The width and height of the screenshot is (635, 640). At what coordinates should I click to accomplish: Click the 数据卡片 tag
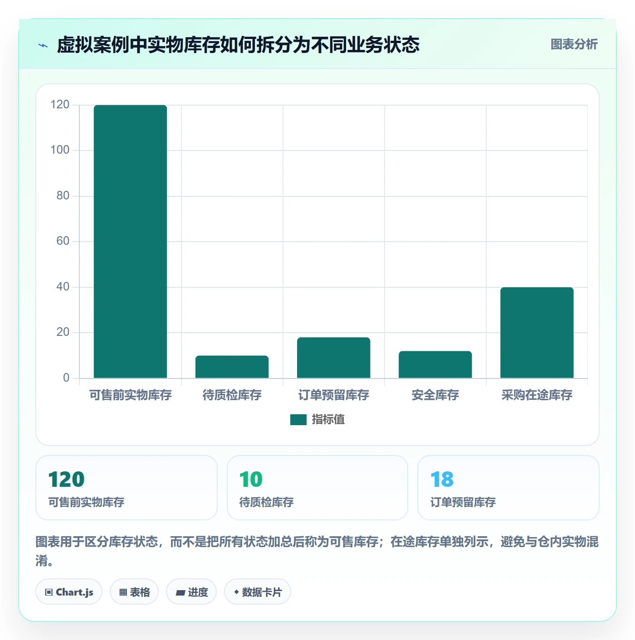(258, 592)
